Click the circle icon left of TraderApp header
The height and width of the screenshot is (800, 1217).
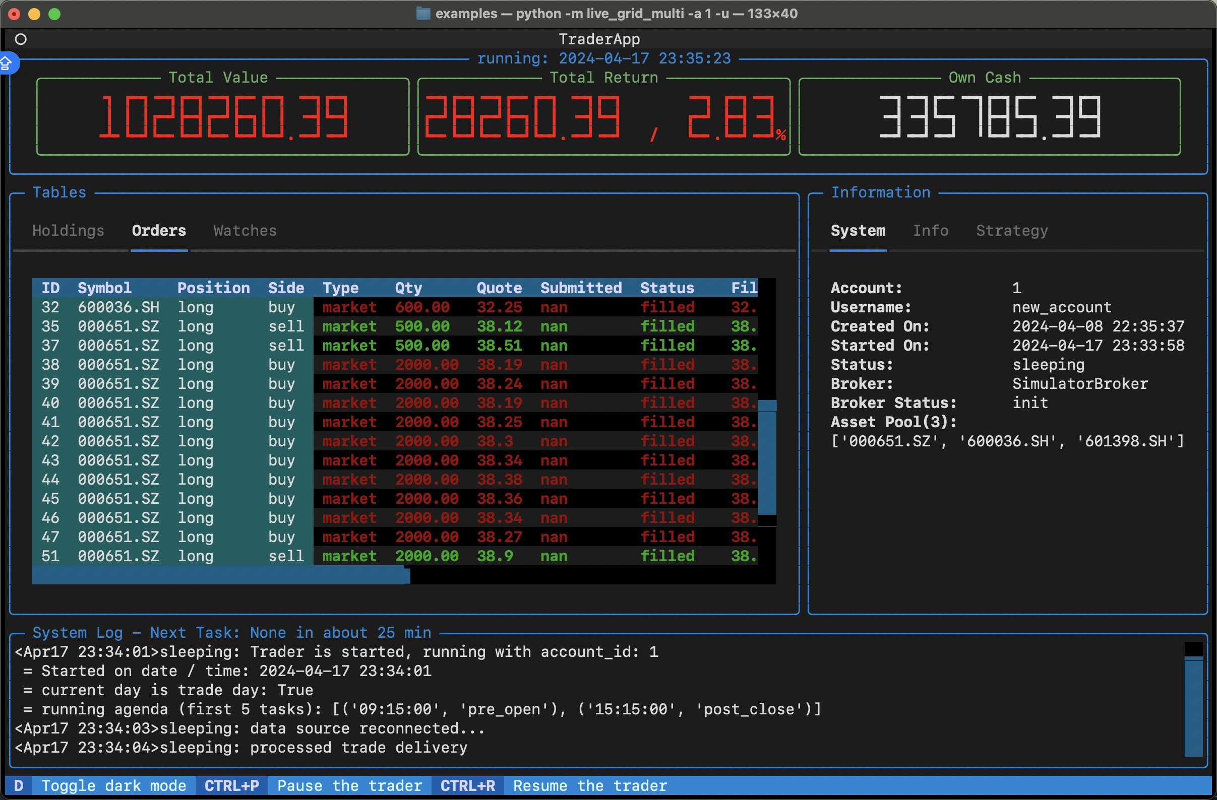pyautogui.click(x=21, y=39)
